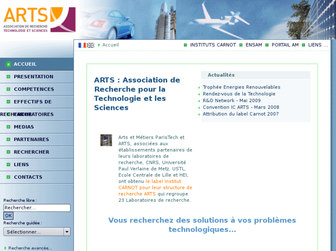
Task: Open the LABORATOIRES menu item
Action: click(x=37, y=115)
